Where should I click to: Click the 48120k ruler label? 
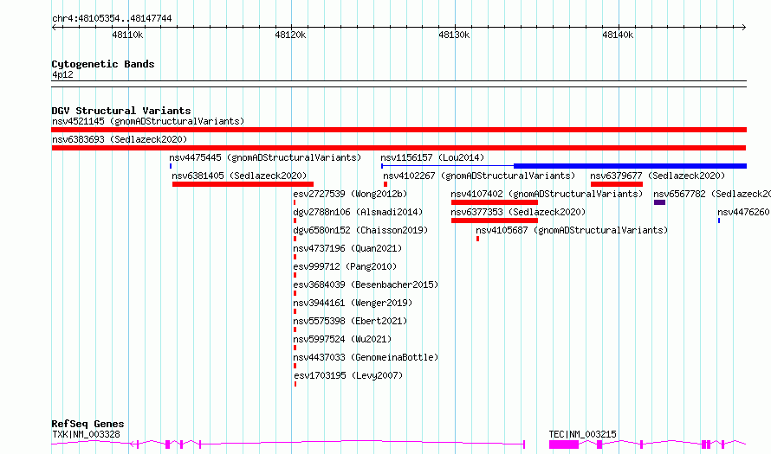[290, 35]
